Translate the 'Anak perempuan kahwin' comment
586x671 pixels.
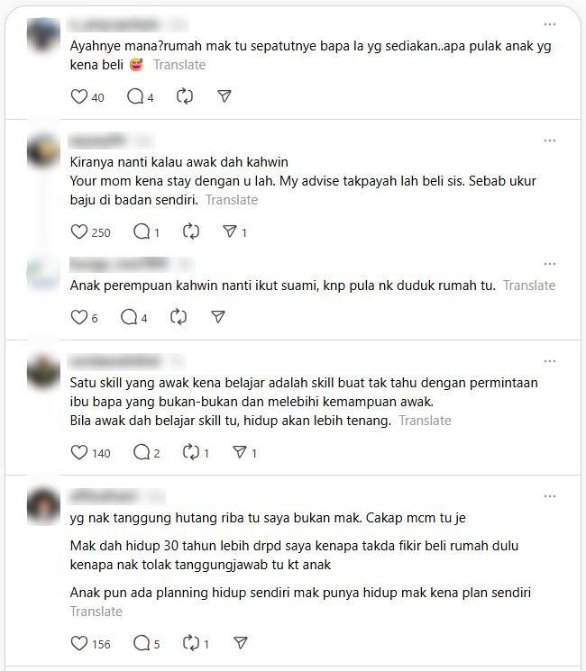tap(529, 286)
